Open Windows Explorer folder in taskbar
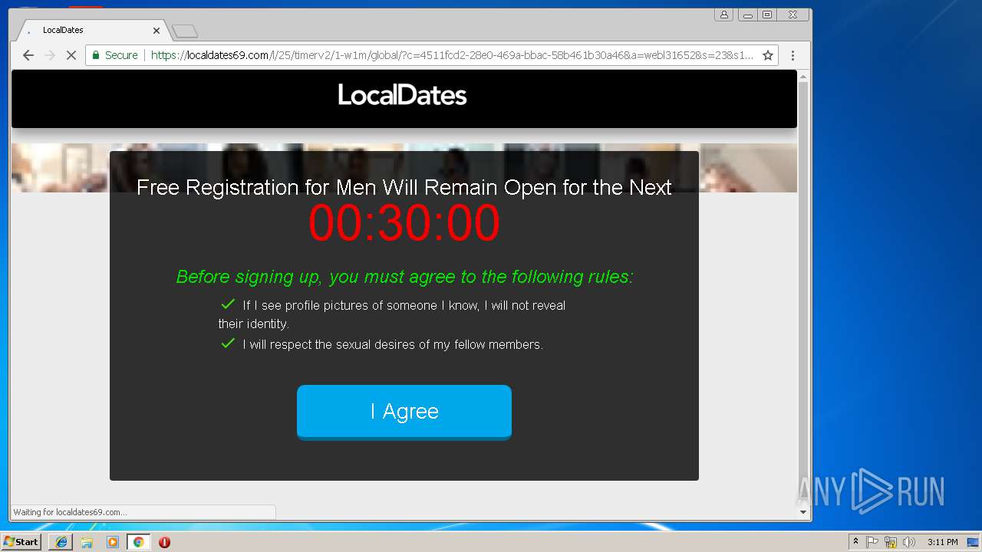This screenshot has width=982, height=552. [87, 542]
